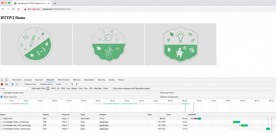This screenshot has height=133, width=276.
Task: Click the Not Secure warning icon
Action: (x=25, y=9)
